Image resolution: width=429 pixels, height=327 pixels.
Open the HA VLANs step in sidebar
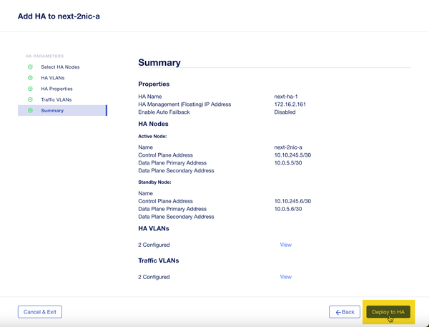pyautogui.click(x=53, y=78)
